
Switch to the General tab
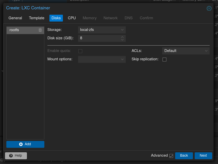15,18
